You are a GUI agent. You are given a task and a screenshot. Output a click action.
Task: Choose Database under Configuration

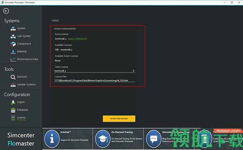(22, 110)
